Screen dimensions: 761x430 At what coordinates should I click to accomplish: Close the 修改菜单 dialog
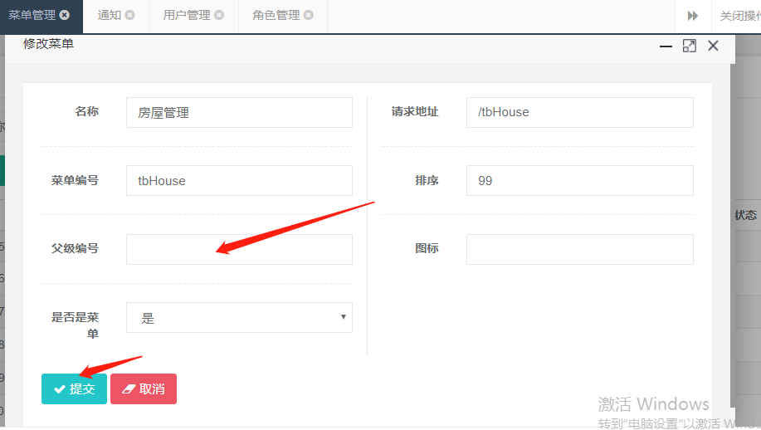click(x=713, y=46)
